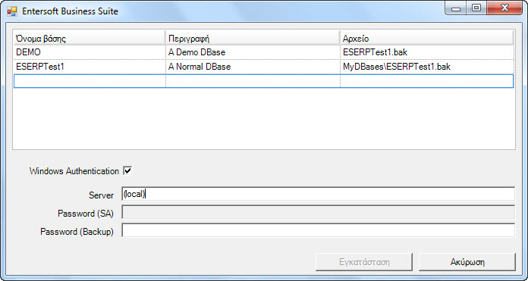The width and height of the screenshot is (528, 281).
Task: Select the DEMO database name cell
Action: (90, 52)
